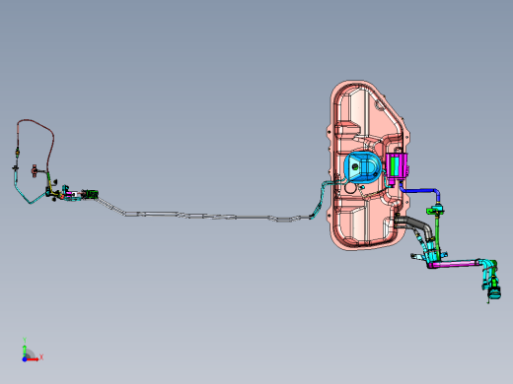Select the gray corrugated filler hose

click(415, 224)
